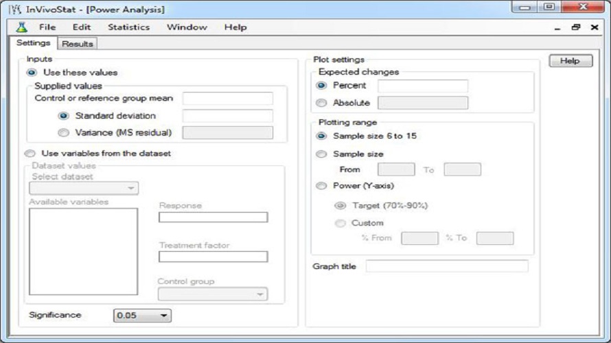Screen dimensions: 611x343
Task: Open the Control group dropdown
Action: (213, 294)
